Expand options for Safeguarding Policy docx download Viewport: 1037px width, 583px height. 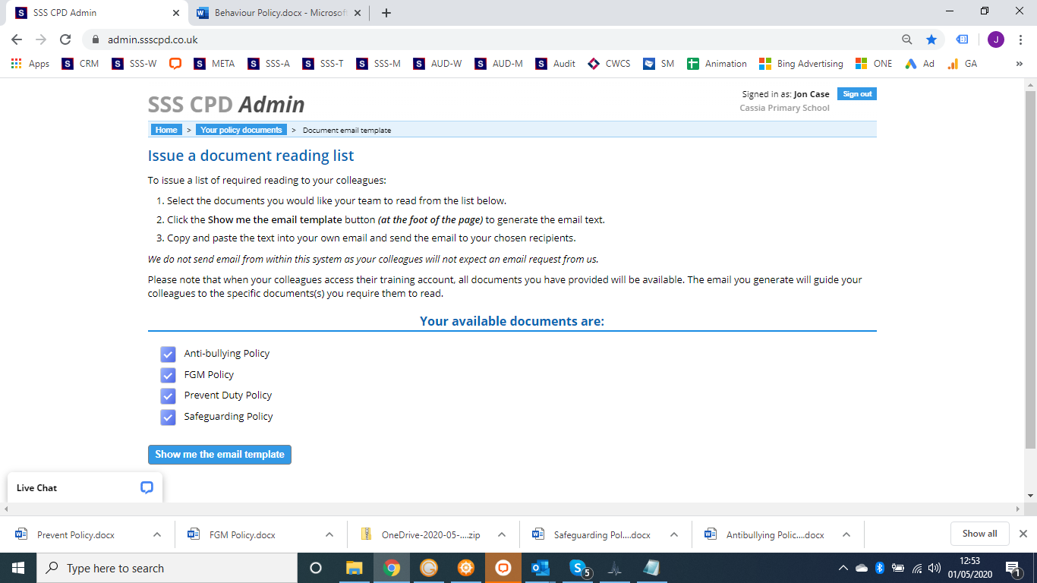click(674, 534)
